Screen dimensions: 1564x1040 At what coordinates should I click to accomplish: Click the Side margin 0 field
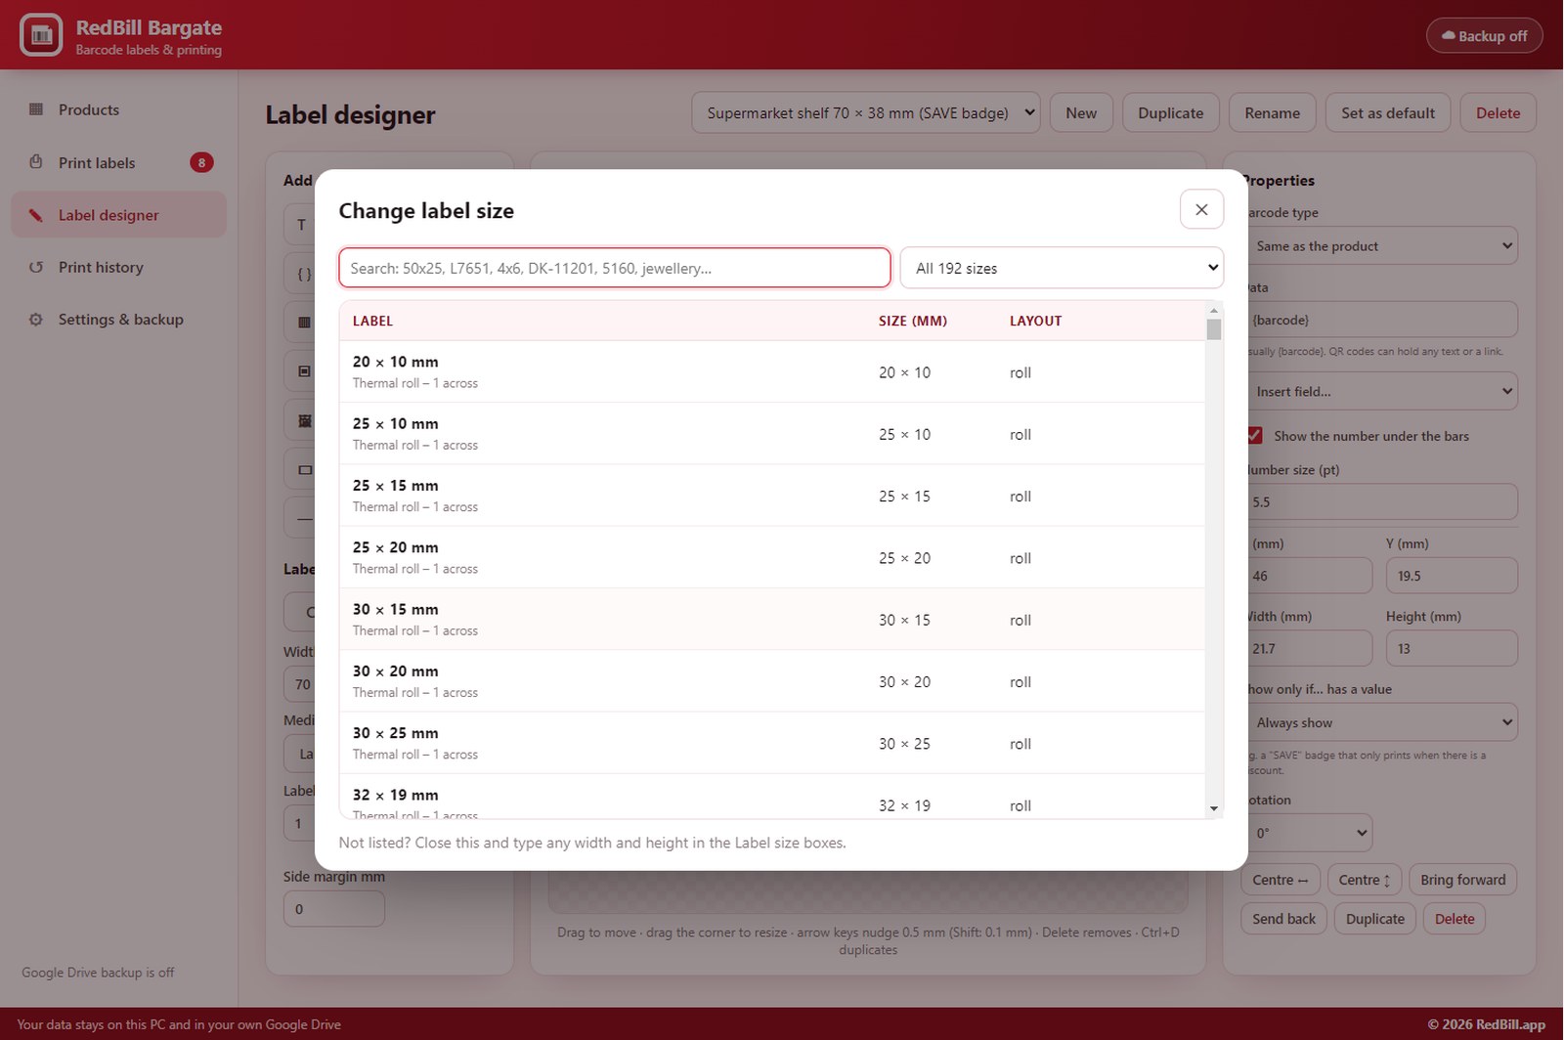click(x=333, y=909)
